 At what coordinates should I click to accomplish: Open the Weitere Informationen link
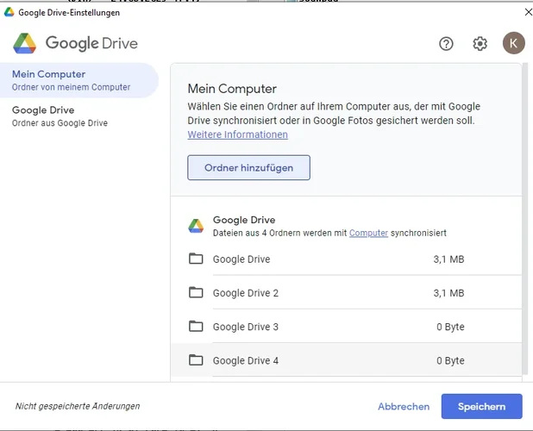click(x=238, y=135)
